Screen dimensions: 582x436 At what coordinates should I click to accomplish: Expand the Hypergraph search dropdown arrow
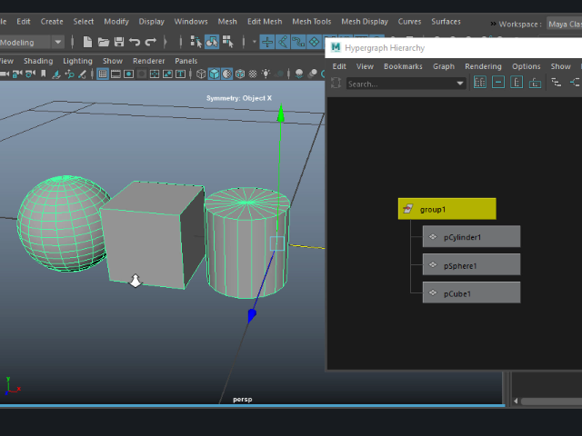pyautogui.click(x=460, y=84)
